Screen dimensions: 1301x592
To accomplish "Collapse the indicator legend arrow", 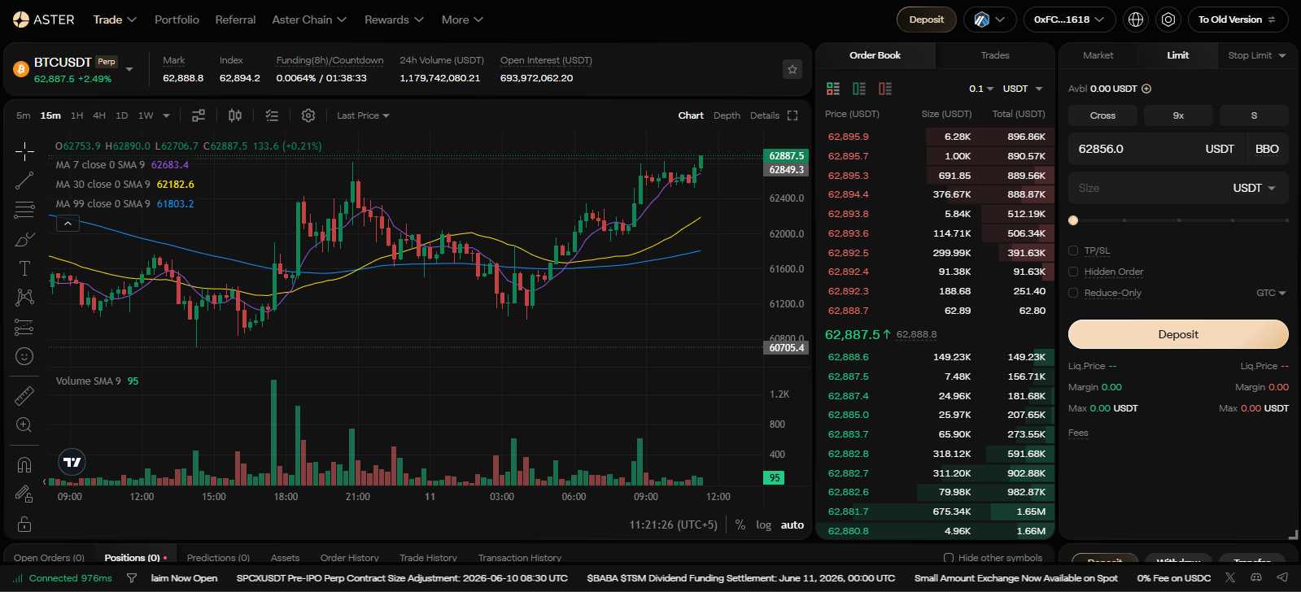I will (x=68, y=223).
